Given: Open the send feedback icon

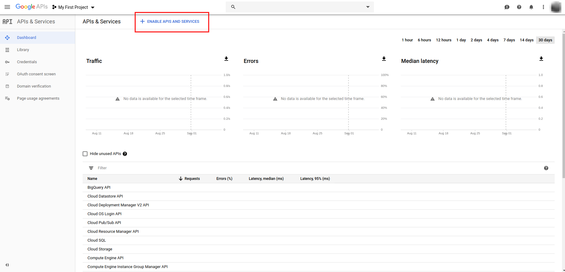Looking at the screenshot, I should (507, 7).
